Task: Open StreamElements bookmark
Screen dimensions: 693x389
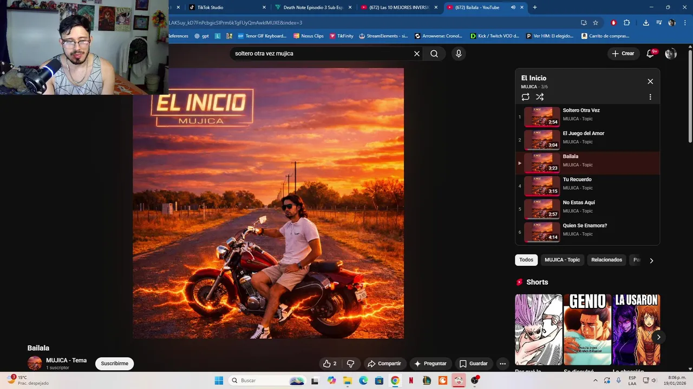Action: [383, 36]
